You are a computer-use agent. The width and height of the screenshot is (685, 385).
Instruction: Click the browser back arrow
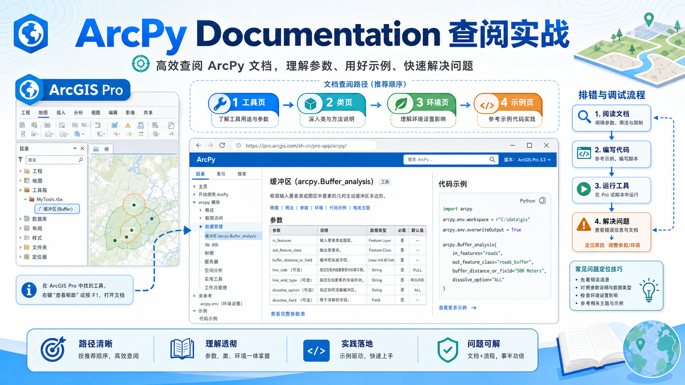coord(199,145)
